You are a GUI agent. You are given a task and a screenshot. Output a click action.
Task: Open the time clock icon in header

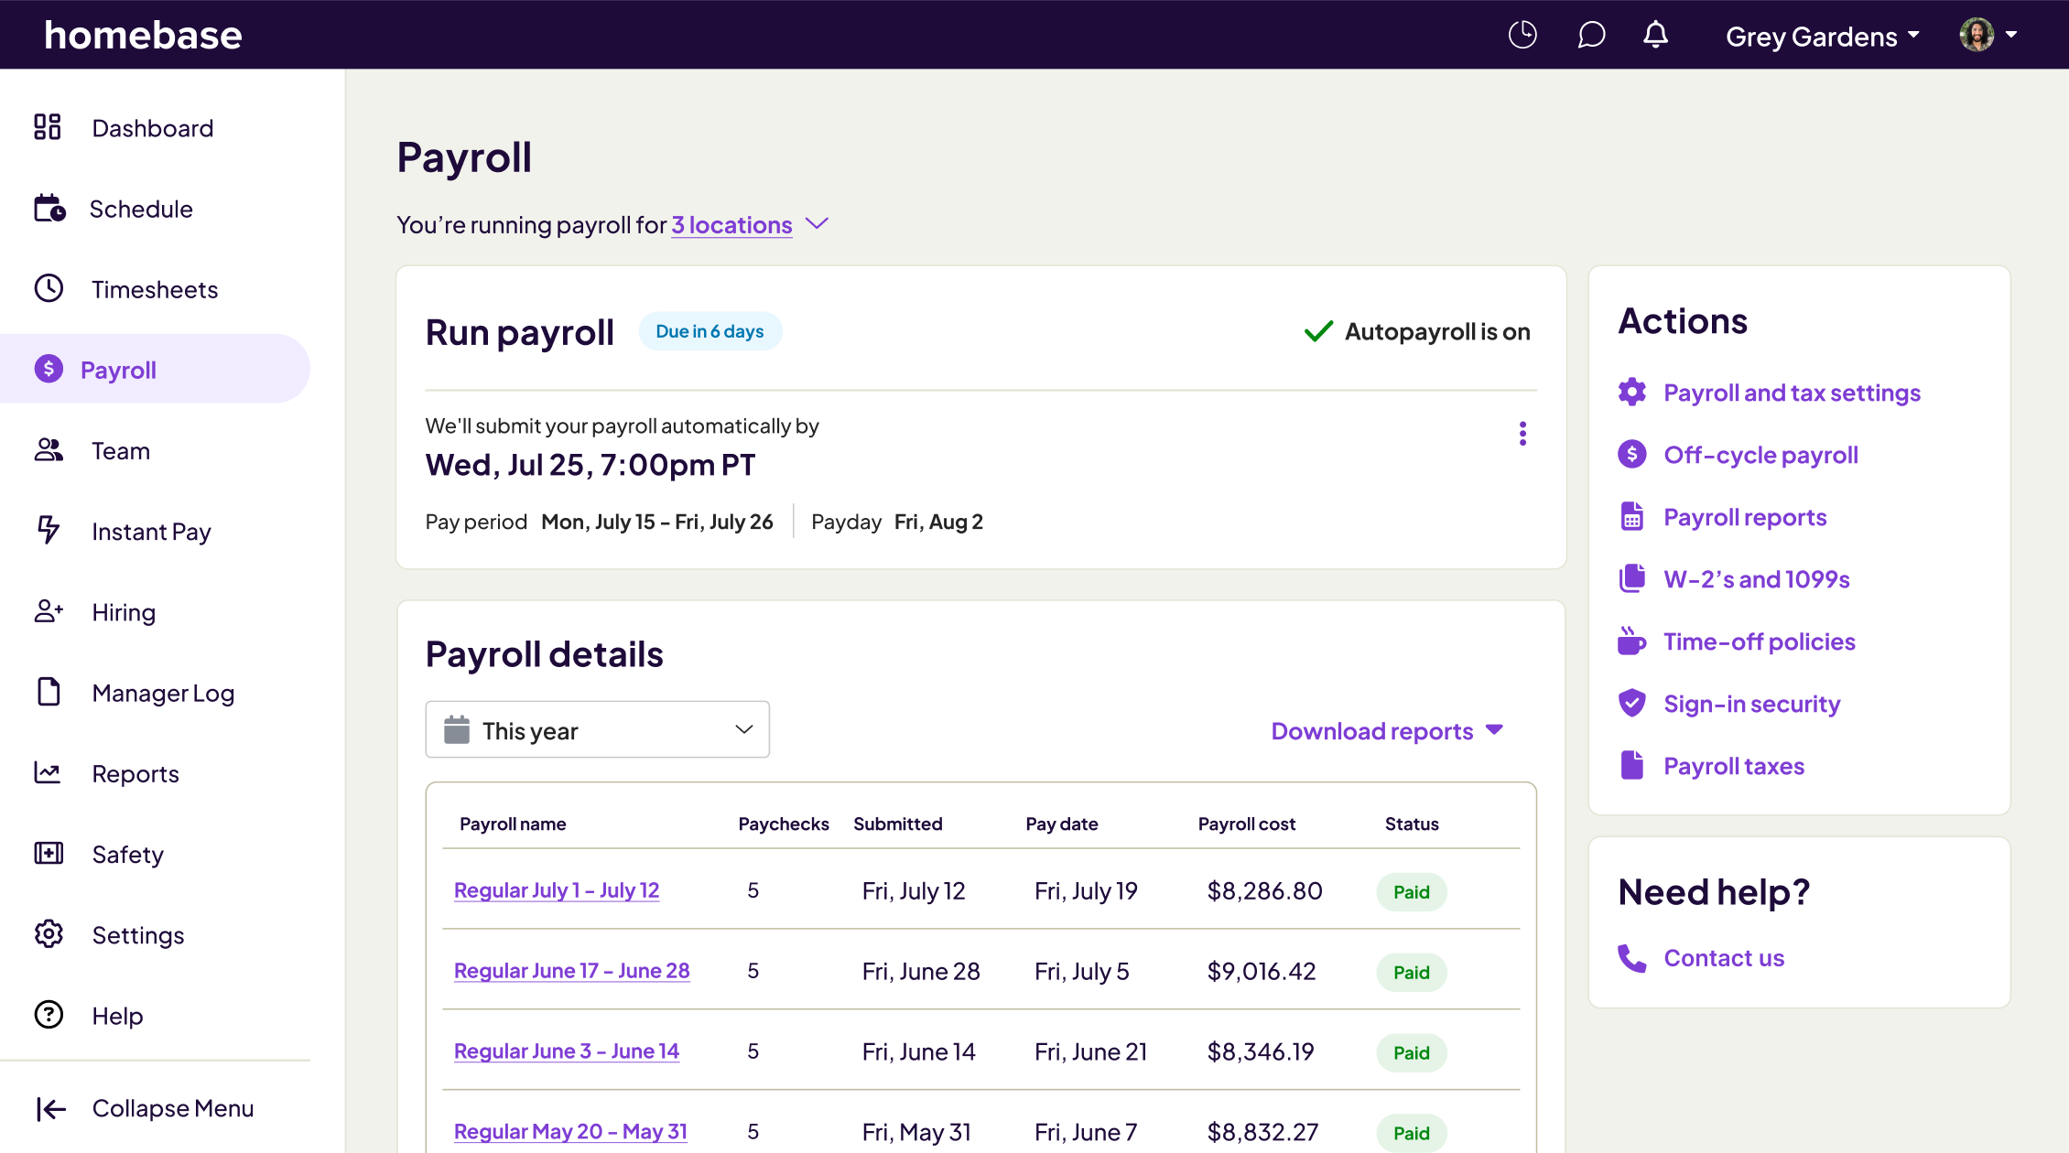1522,35
